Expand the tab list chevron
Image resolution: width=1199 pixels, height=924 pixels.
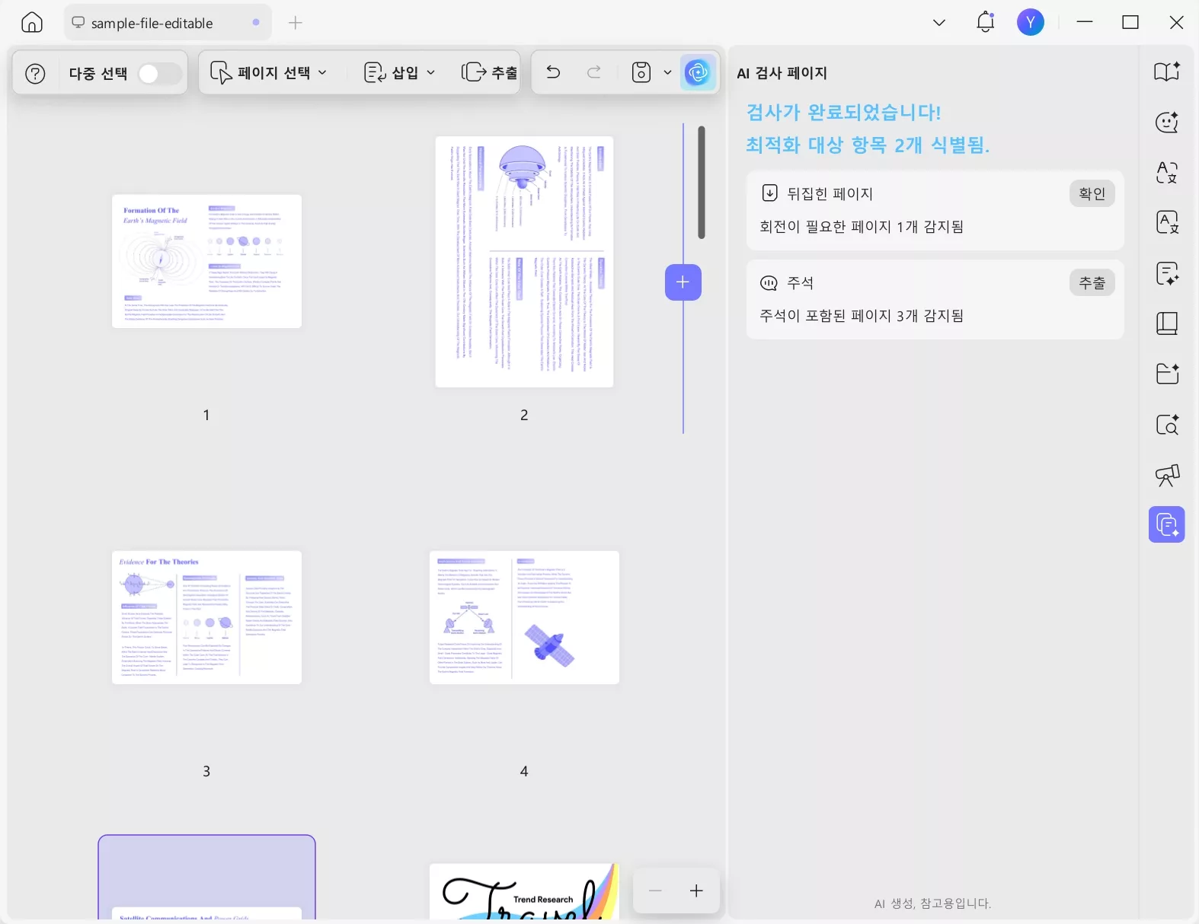[939, 23]
